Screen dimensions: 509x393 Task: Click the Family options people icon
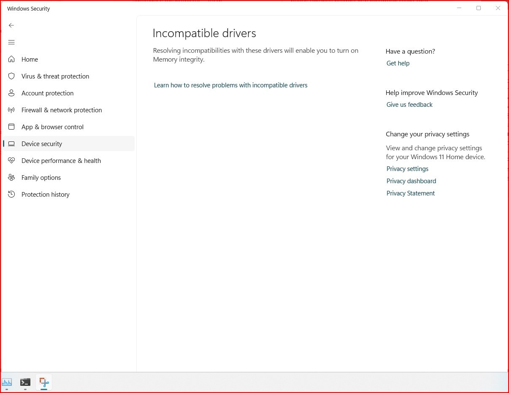click(12, 178)
